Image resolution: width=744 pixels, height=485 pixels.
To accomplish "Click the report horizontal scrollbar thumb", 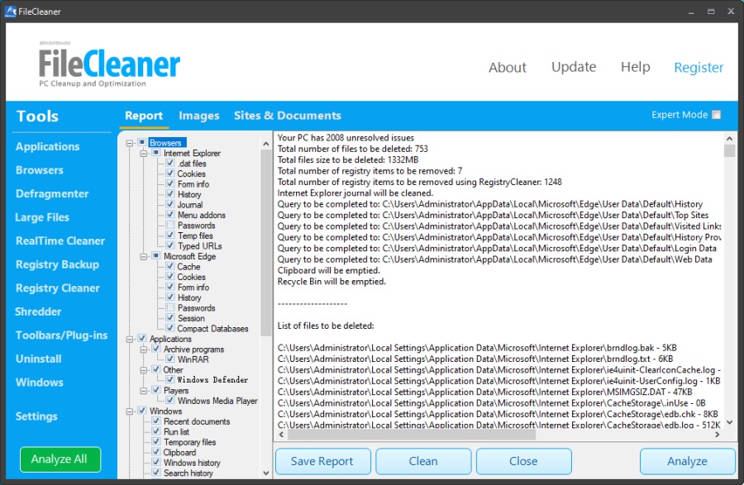I will click(x=412, y=435).
